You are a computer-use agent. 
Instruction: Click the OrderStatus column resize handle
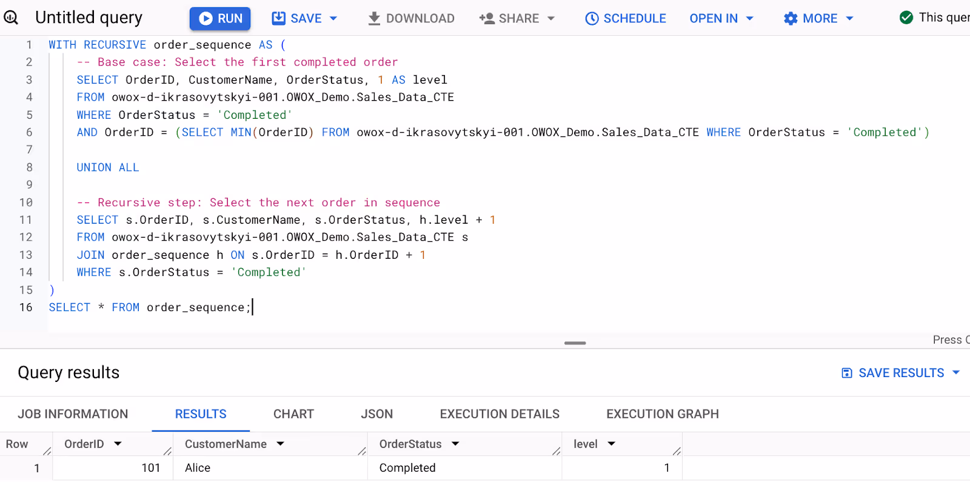[x=556, y=450]
